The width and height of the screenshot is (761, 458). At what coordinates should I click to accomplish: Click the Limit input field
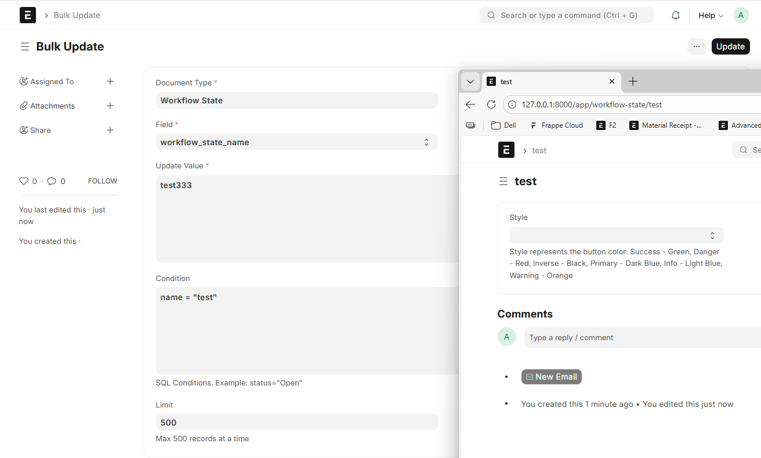[x=296, y=422]
